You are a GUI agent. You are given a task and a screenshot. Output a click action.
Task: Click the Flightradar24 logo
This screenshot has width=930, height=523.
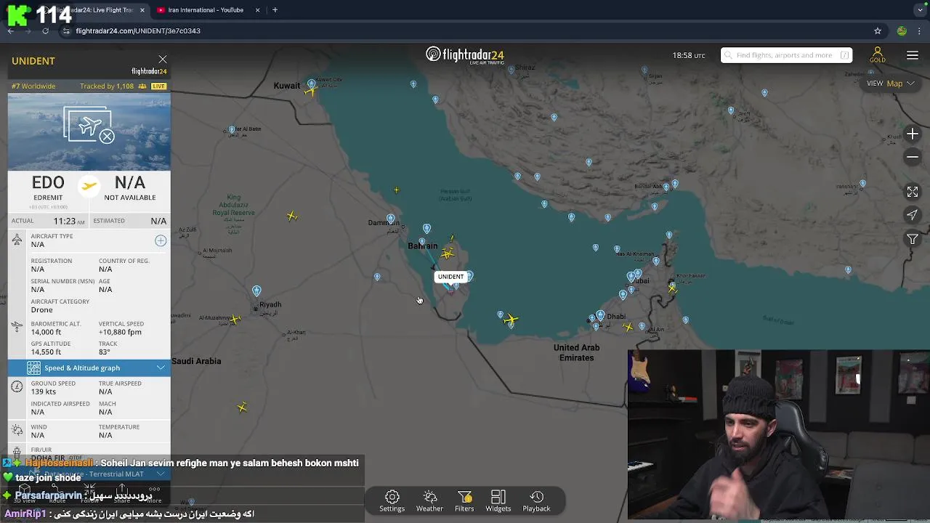pyautogui.click(x=465, y=55)
